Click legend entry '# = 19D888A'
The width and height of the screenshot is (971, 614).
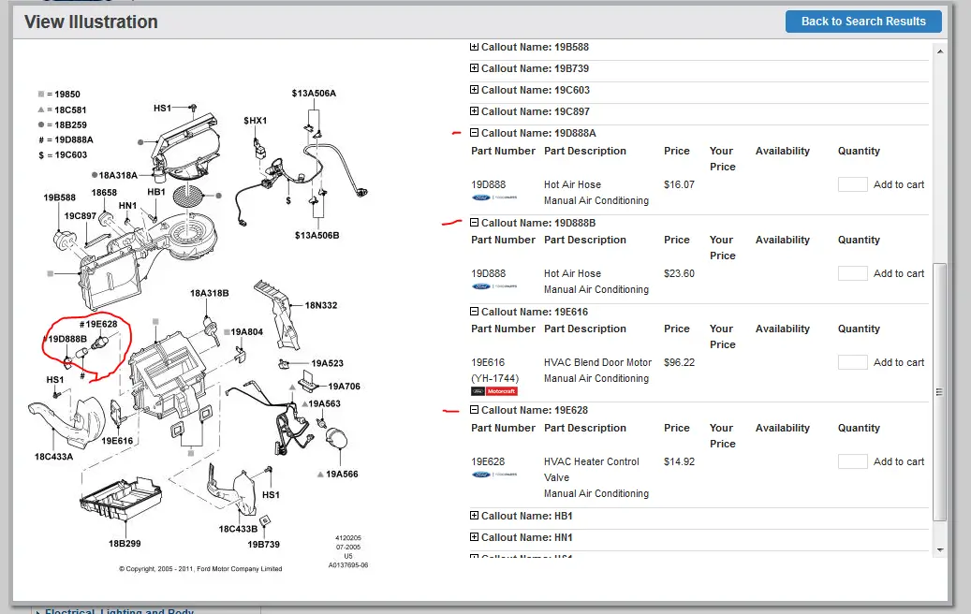(x=66, y=139)
